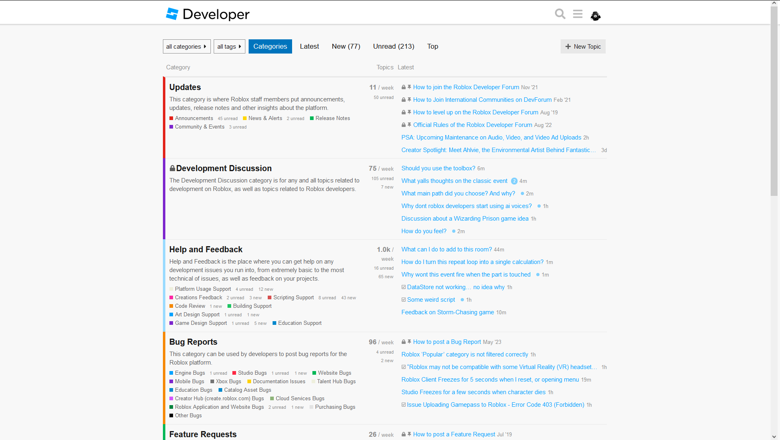The image size is (780, 440).
Task: Click the replies badge on 'What yalls thoughts on the classic event'
Action: click(514, 181)
